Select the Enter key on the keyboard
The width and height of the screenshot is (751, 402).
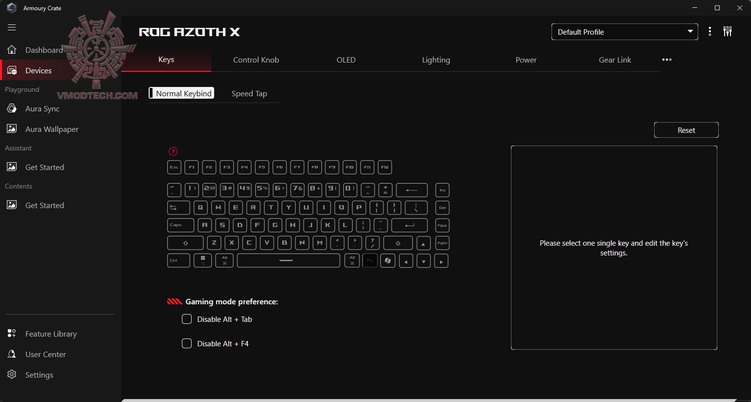[x=410, y=225]
